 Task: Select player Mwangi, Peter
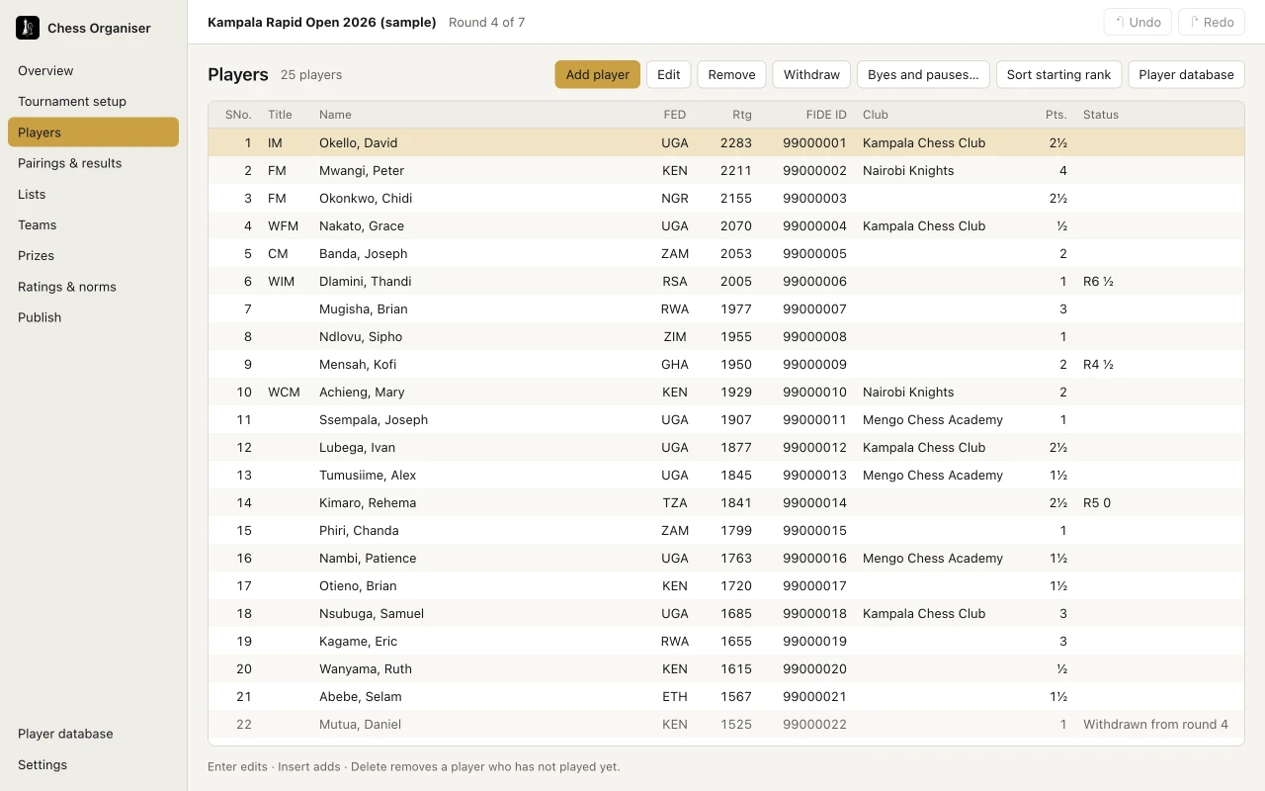pyautogui.click(x=726, y=170)
